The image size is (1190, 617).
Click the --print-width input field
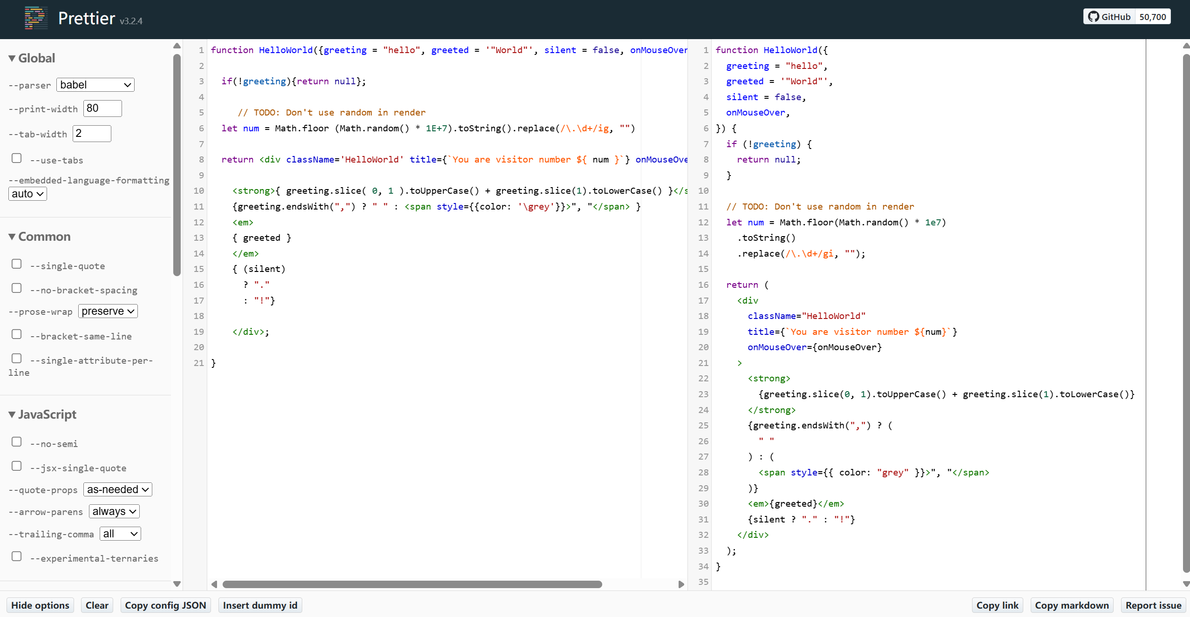(x=102, y=108)
